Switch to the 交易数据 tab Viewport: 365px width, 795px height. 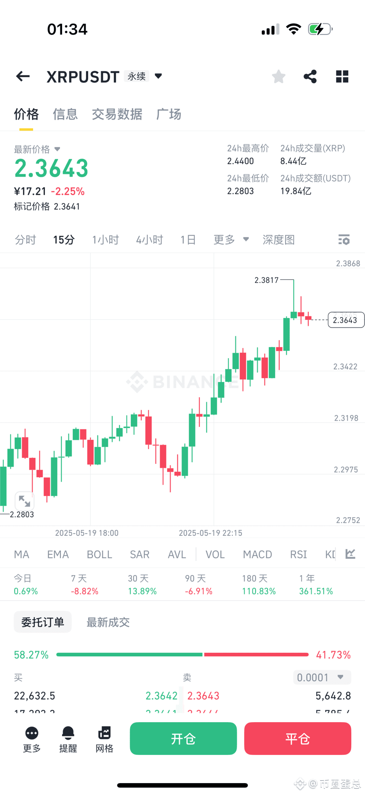click(117, 114)
